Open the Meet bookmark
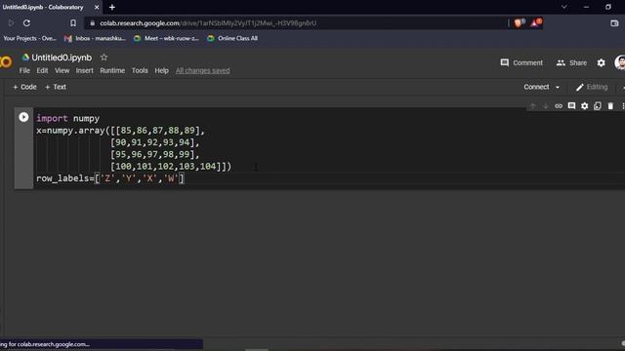Image resolution: width=625 pixels, height=351 pixels. (166, 38)
